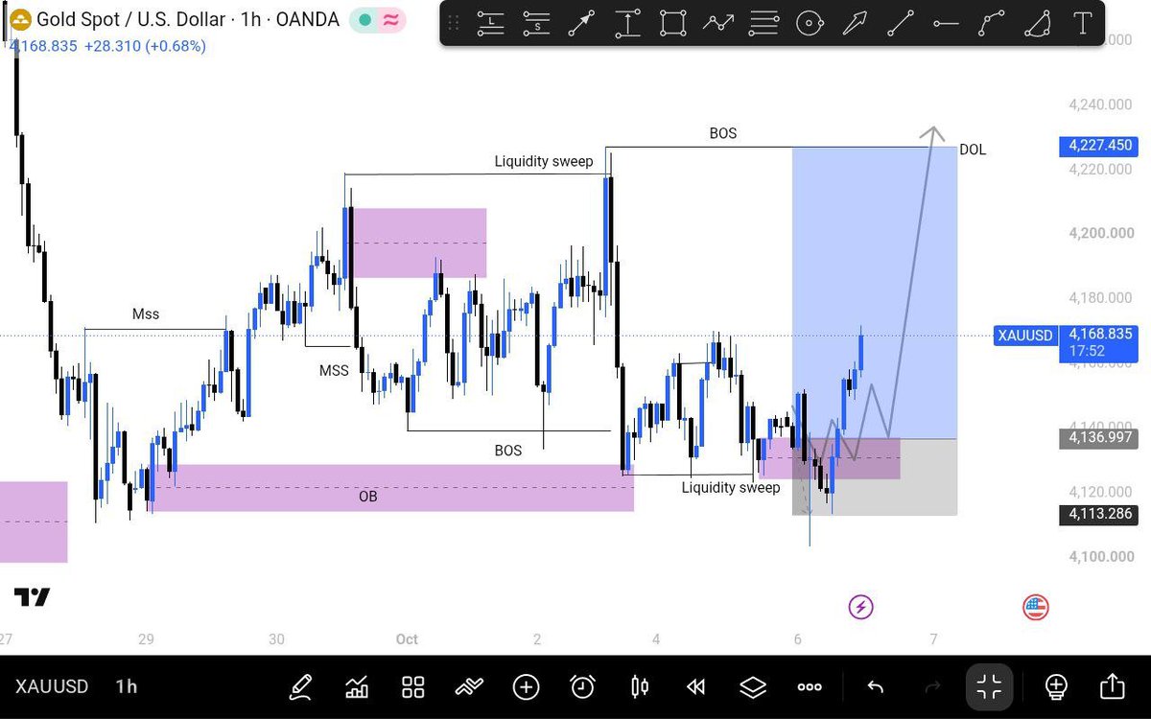Viewport: 1151px width, 719px height.
Task: Select the lower Liquidity sweep label
Action: coord(731,487)
